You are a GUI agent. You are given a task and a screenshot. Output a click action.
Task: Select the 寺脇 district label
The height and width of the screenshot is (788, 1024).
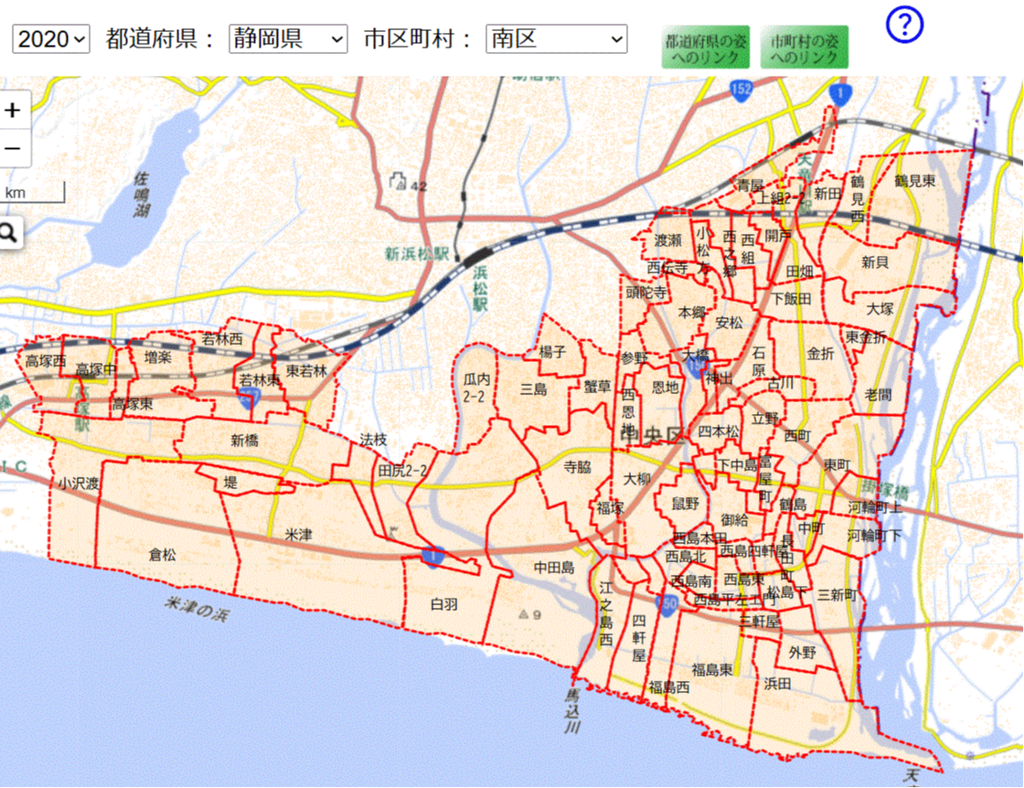click(577, 467)
